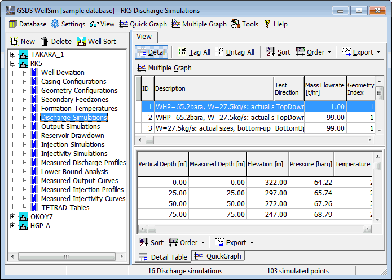Click the detail table scroll-down arrow
This screenshot has width=392, height=280.
click(377, 220)
